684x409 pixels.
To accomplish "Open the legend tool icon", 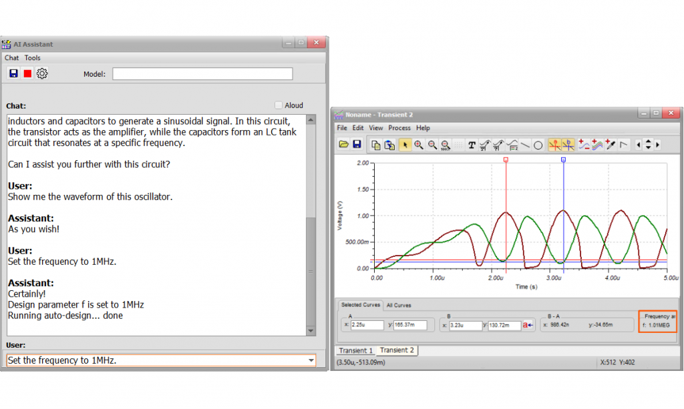I will pyautogui.click(x=512, y=145).
